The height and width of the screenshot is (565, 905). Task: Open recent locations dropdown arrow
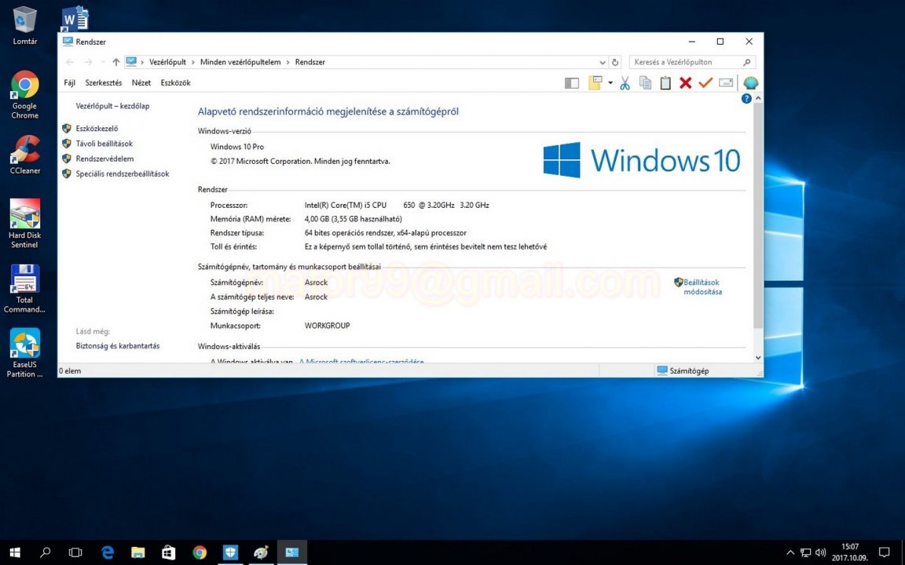(x=103, y=62)
